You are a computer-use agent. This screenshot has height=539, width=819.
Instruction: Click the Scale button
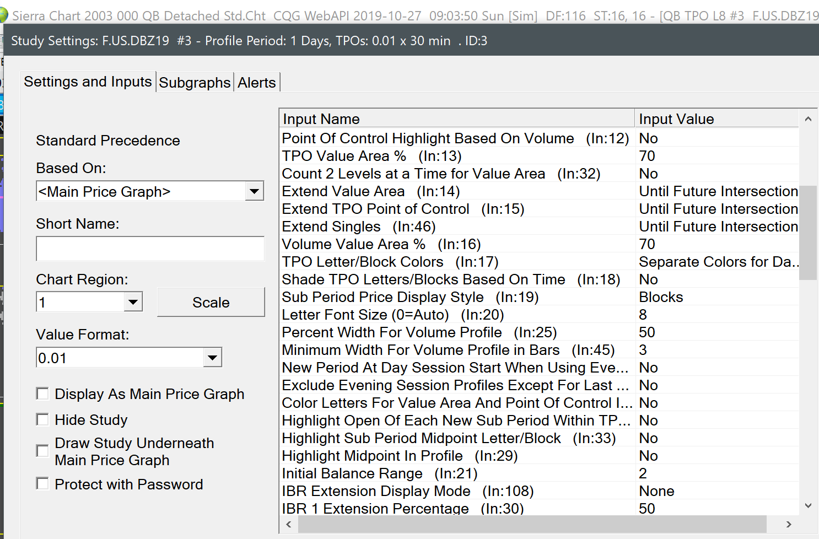tap(211, 302)
